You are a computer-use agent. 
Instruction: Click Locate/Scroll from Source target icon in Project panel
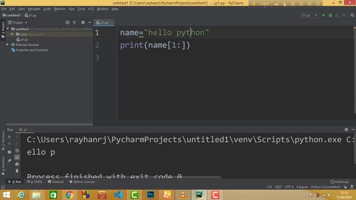67,22
